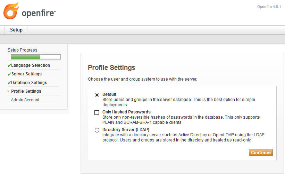Select the Default radio button
Screen dimensions: 285x175
(x=97, y=95)
